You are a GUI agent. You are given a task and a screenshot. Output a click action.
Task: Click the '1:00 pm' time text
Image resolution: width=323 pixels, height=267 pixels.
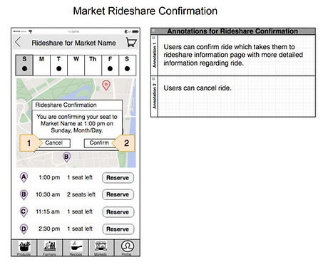click(x=49, y=177)
